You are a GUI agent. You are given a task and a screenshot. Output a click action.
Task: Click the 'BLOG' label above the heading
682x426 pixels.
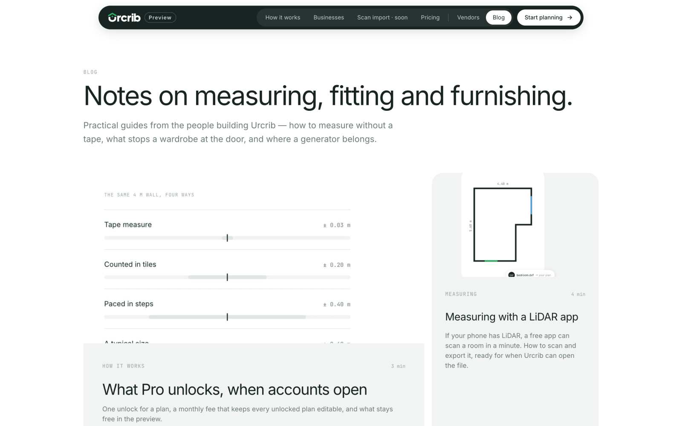(x=90, y=72)
